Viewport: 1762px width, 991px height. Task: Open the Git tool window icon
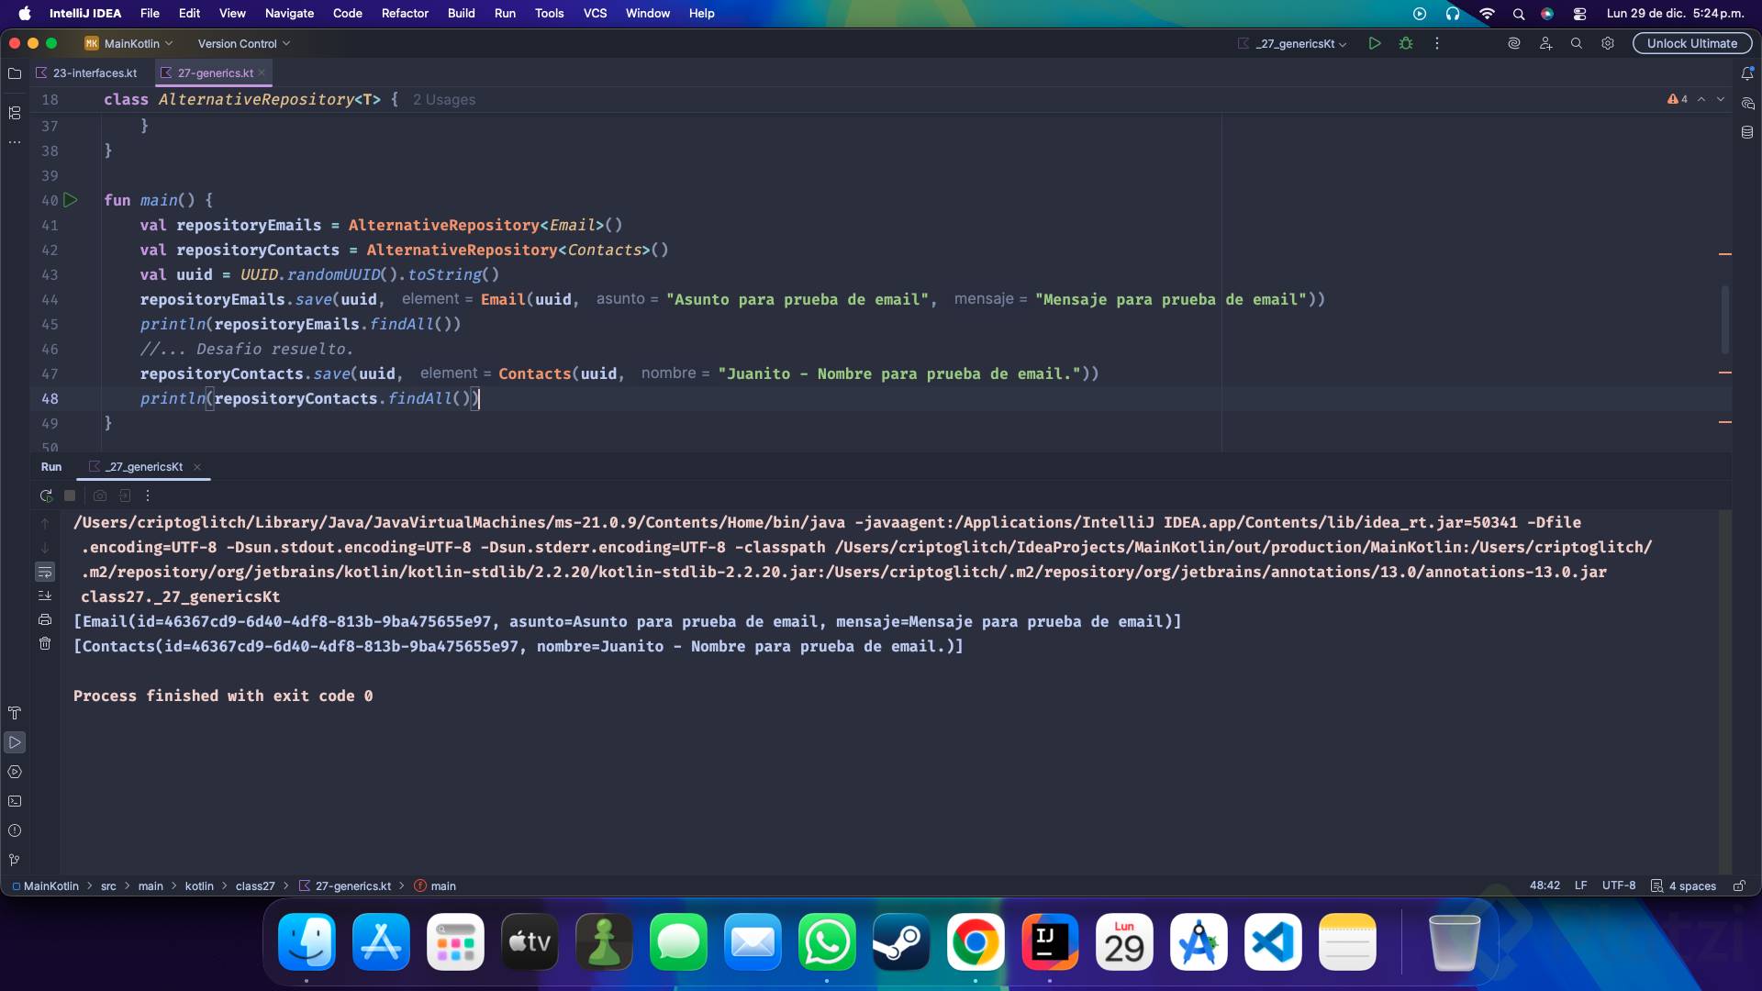[15, 860]
